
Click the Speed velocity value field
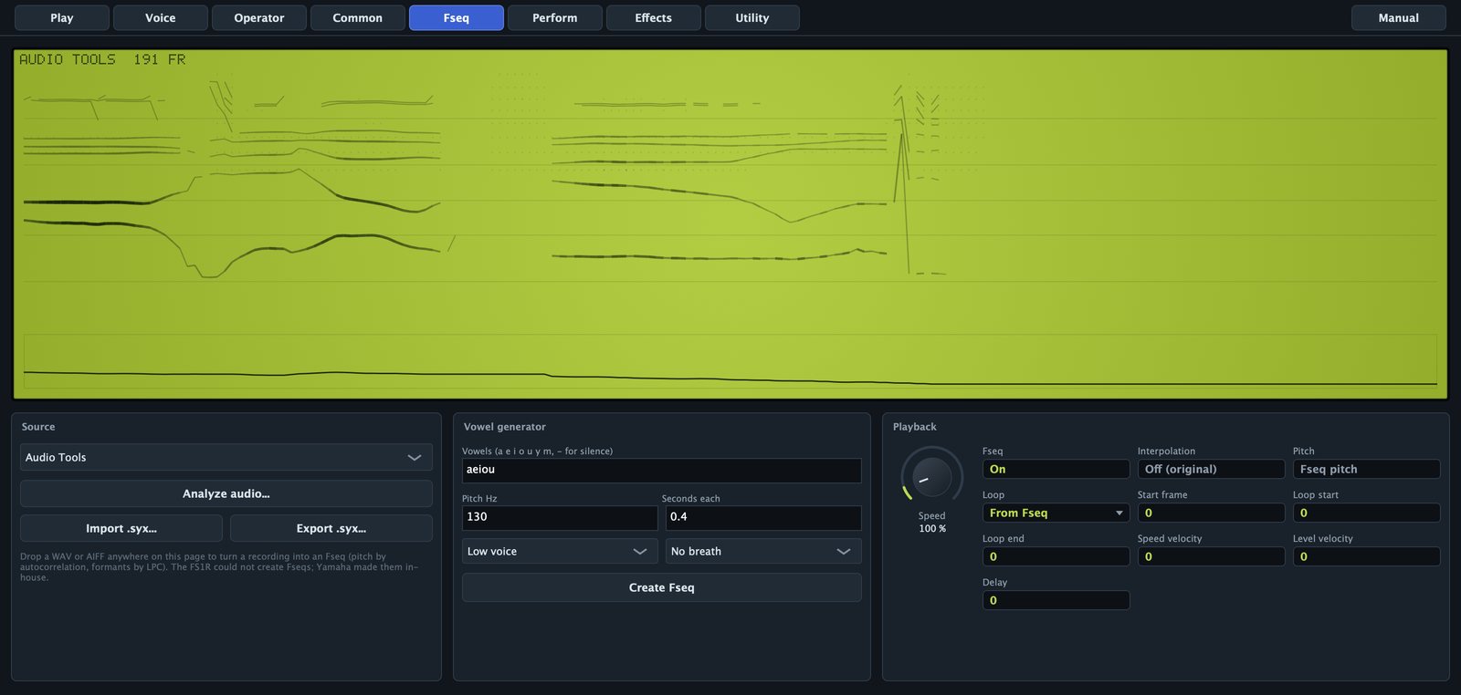coord(1212,556)
